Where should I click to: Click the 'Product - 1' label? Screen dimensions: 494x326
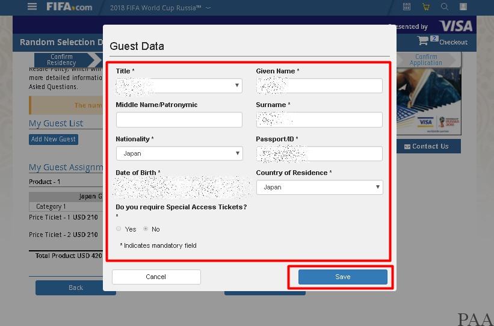45,182
